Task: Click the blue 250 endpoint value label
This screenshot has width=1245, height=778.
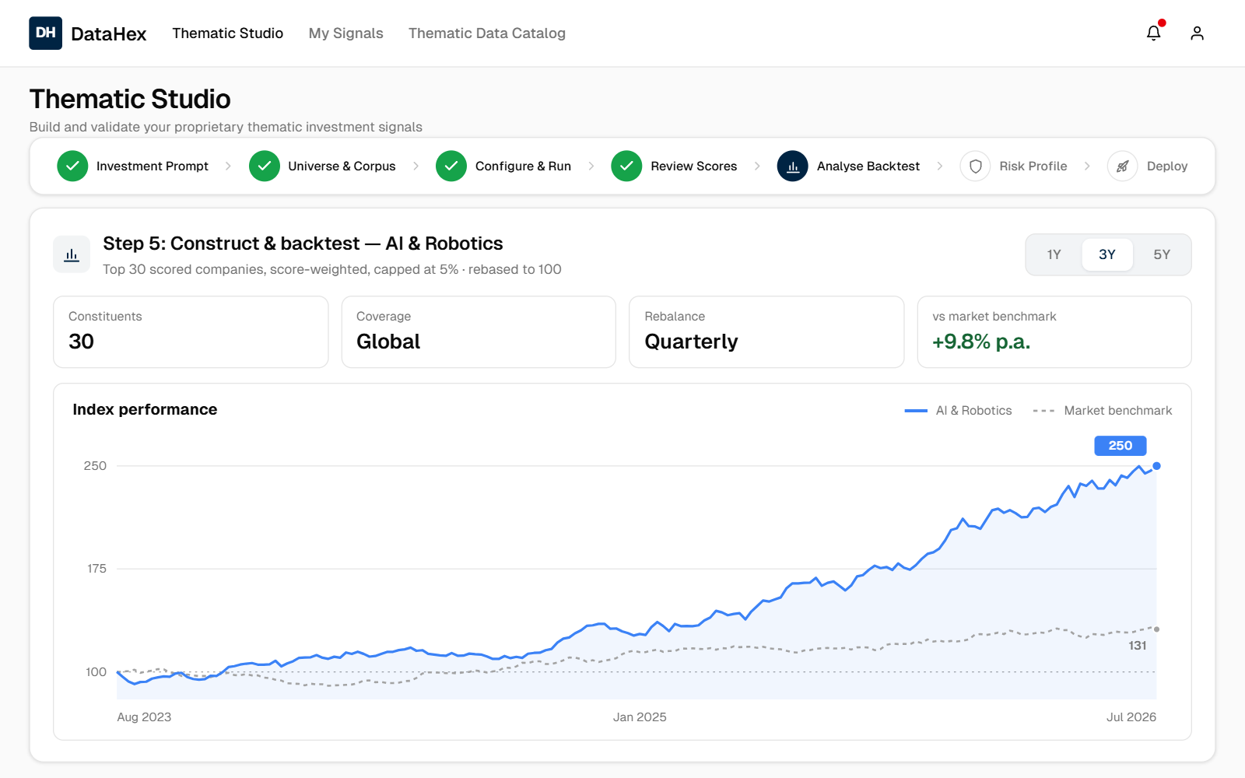Action: tap(1120, 446)
